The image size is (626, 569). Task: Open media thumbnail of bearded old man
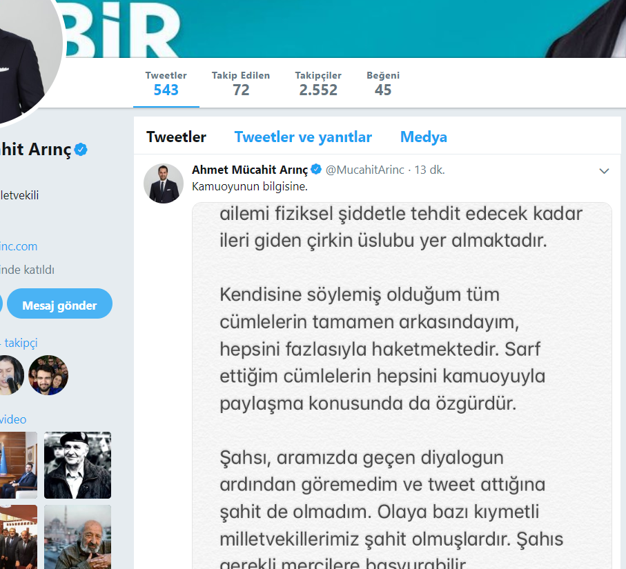point(77,537)
